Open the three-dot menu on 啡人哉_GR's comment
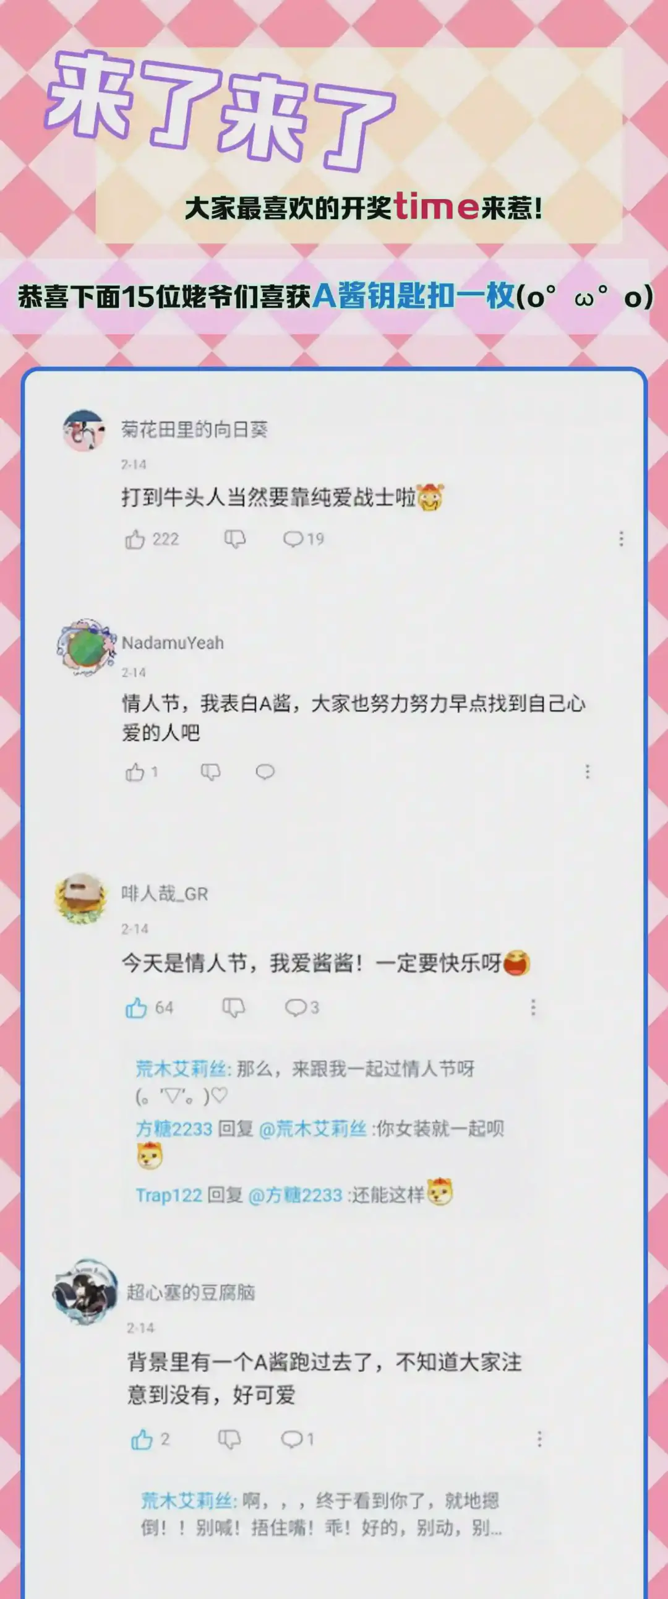Image resolution: width=668 pixels, height=1599 pixels. (533, 1007)
